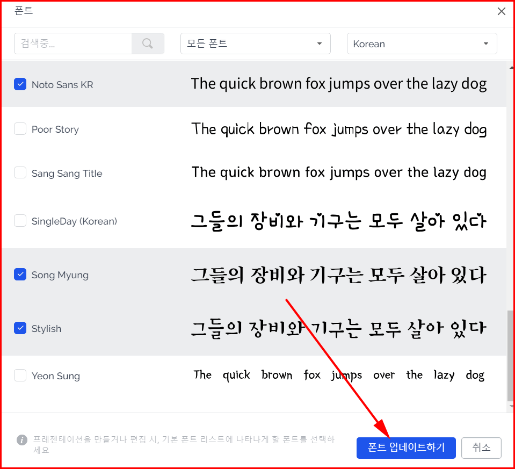The height and width of the screenshot is (469, 515).
Task: Click the 폰트 업데이트하기 button
Action: [x=406, y=448]
